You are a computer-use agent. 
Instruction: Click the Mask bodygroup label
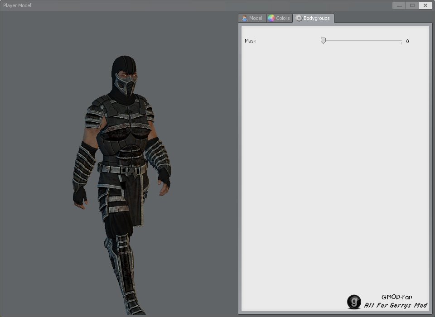point(250,41)
